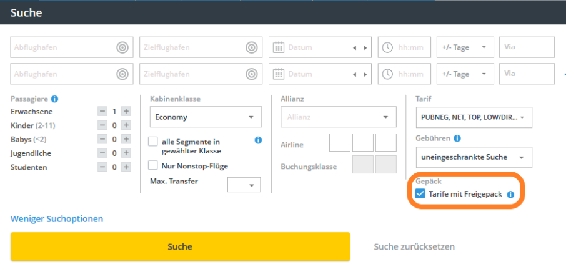Click info icon for alle Segmente option
Viewport: 566px width, 267px height.
pyautogui.click(x=258, y=141)
